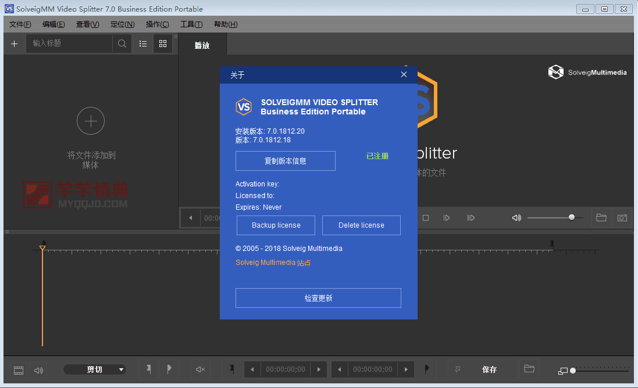
Task: Open folder icon in player controls
Action: pyautogui.click(x=601, y=218)
